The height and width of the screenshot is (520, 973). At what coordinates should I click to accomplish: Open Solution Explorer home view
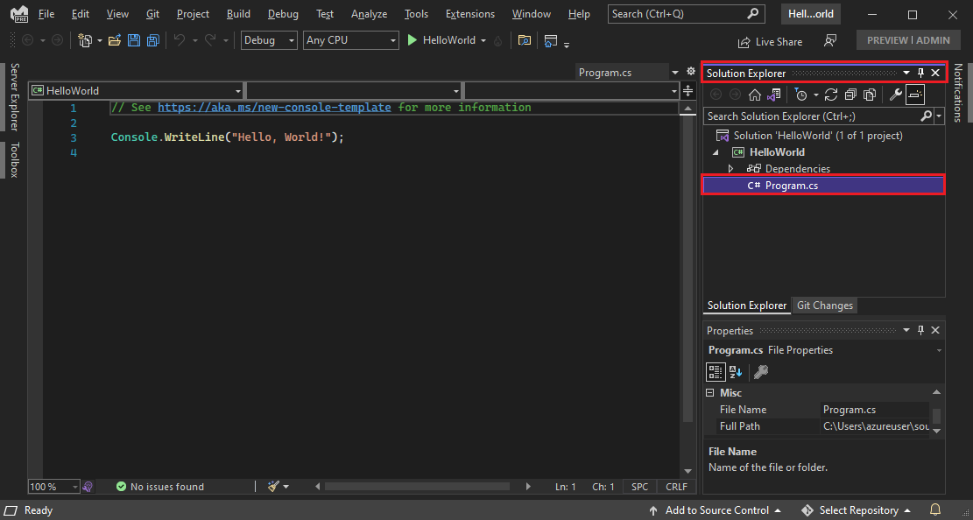(x=755, y=95)
